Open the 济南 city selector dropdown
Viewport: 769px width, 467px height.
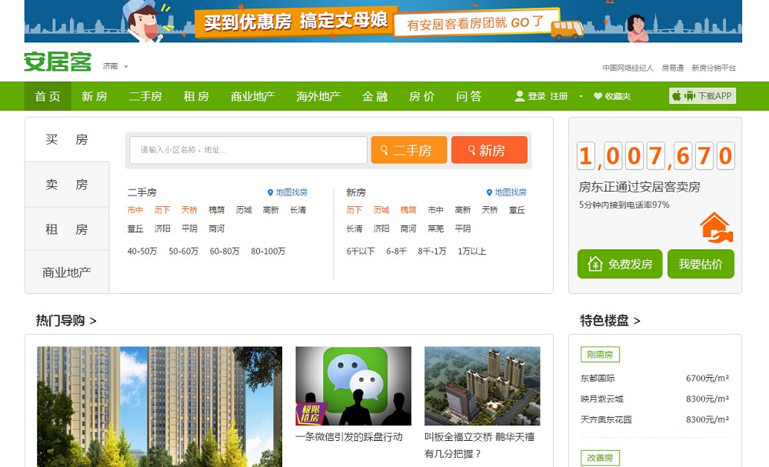(x=115, y=65)
